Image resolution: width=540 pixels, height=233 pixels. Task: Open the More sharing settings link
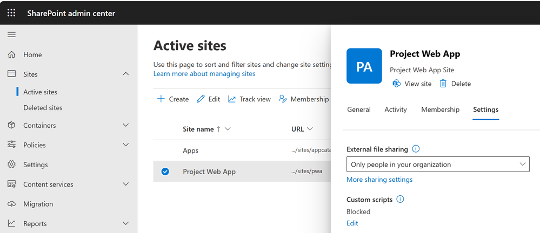point(379,180)
